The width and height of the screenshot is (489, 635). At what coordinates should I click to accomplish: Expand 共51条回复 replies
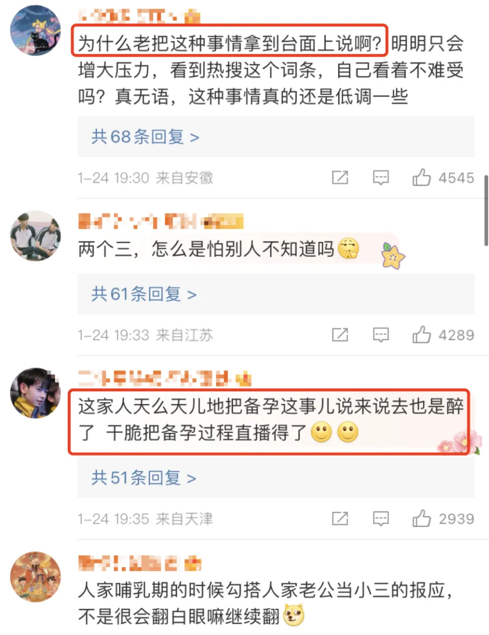coord(144,477)
